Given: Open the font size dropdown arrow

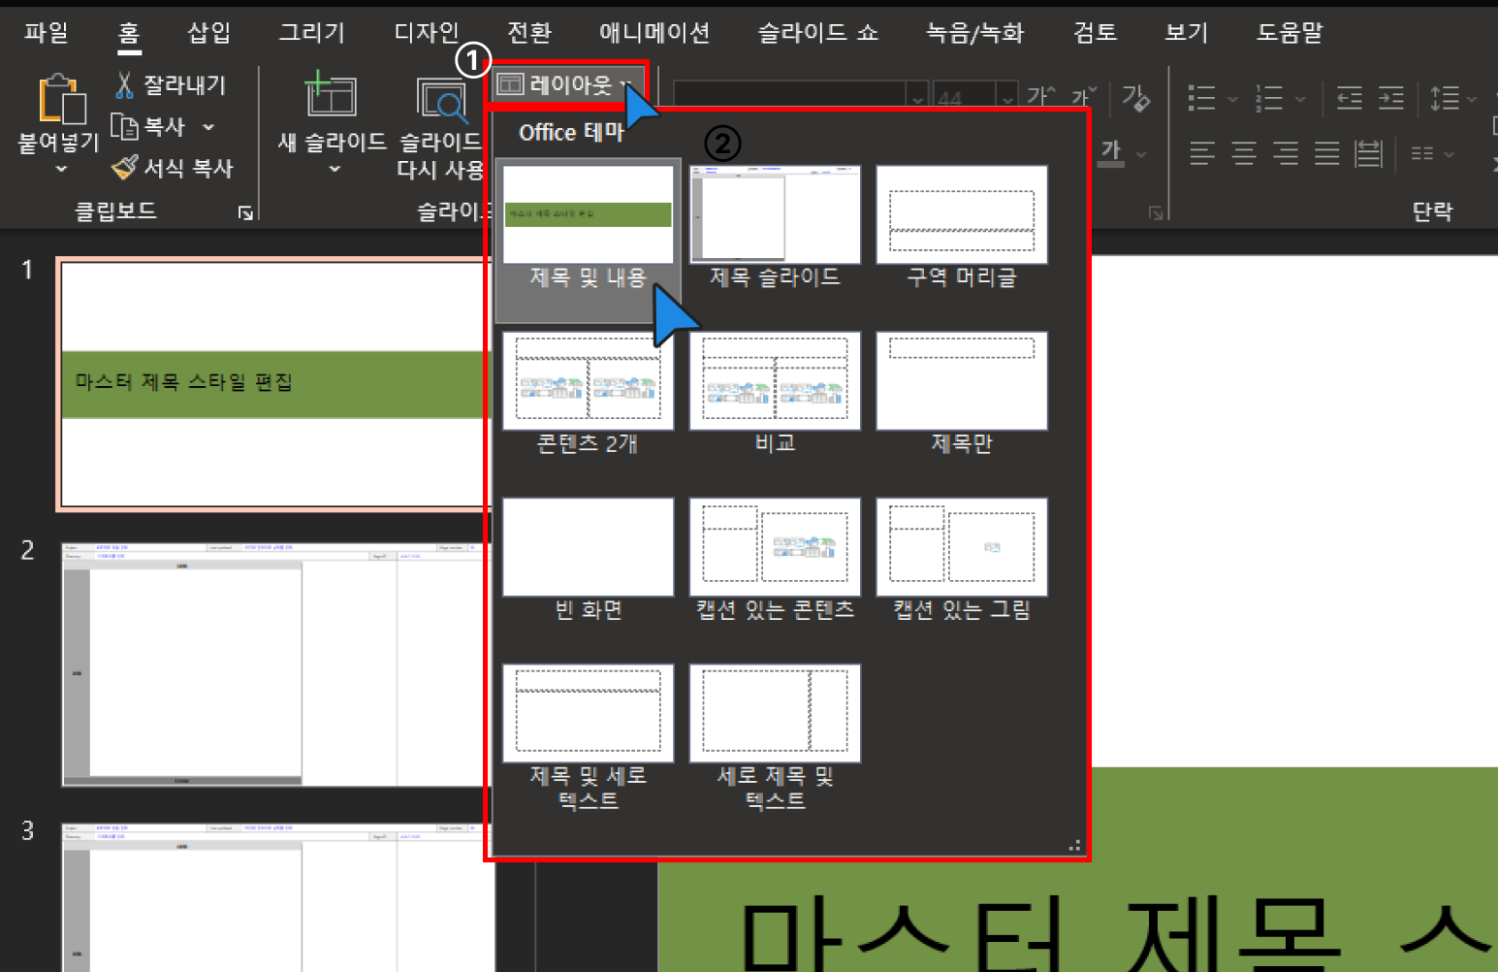Looking at the screenshot, I should pos(1007,98).
